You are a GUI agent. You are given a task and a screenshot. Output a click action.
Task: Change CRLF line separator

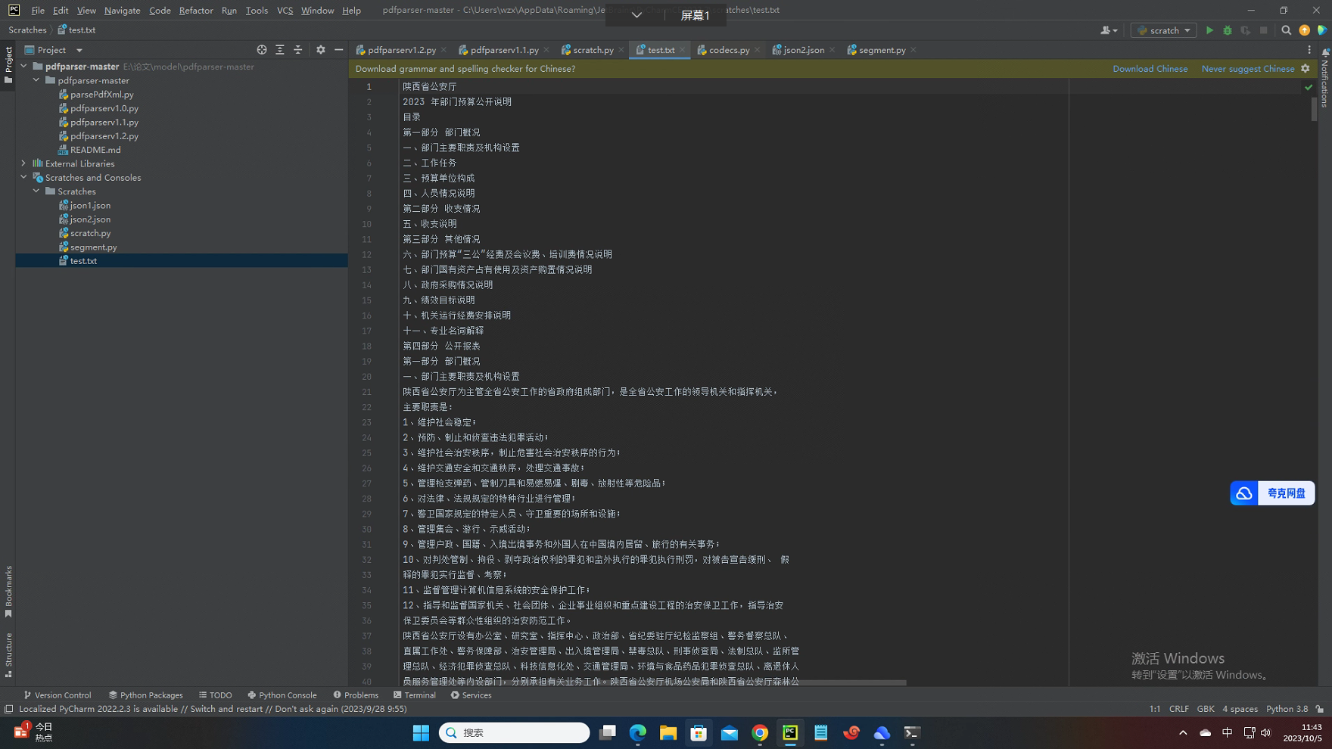1179,709
